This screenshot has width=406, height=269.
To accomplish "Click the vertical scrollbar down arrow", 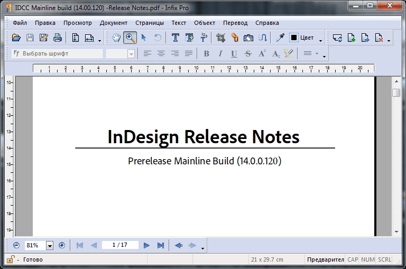I will tap(396, 232).
